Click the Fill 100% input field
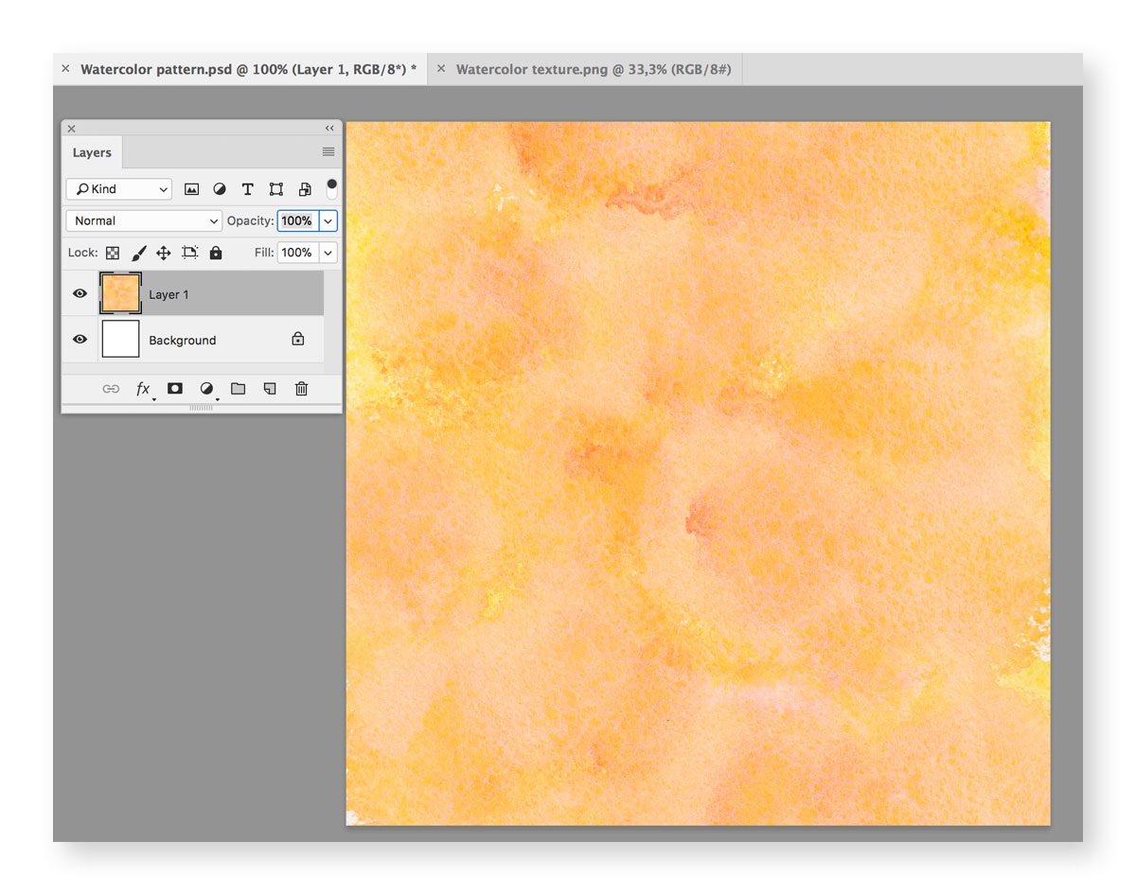1136x895 pixels. pyautogui.click(x=298, y=253)
